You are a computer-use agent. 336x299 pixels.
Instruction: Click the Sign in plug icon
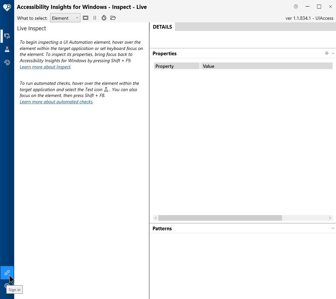[7, 273]
